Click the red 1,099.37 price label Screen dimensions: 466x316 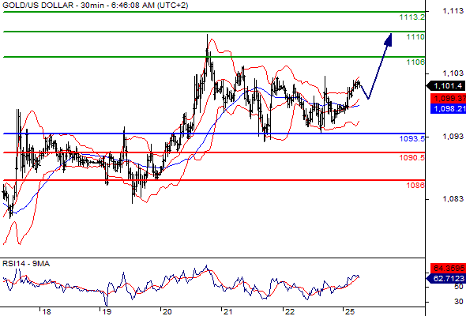pos(448,99)
